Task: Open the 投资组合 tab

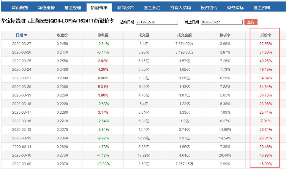Action: 209,8
